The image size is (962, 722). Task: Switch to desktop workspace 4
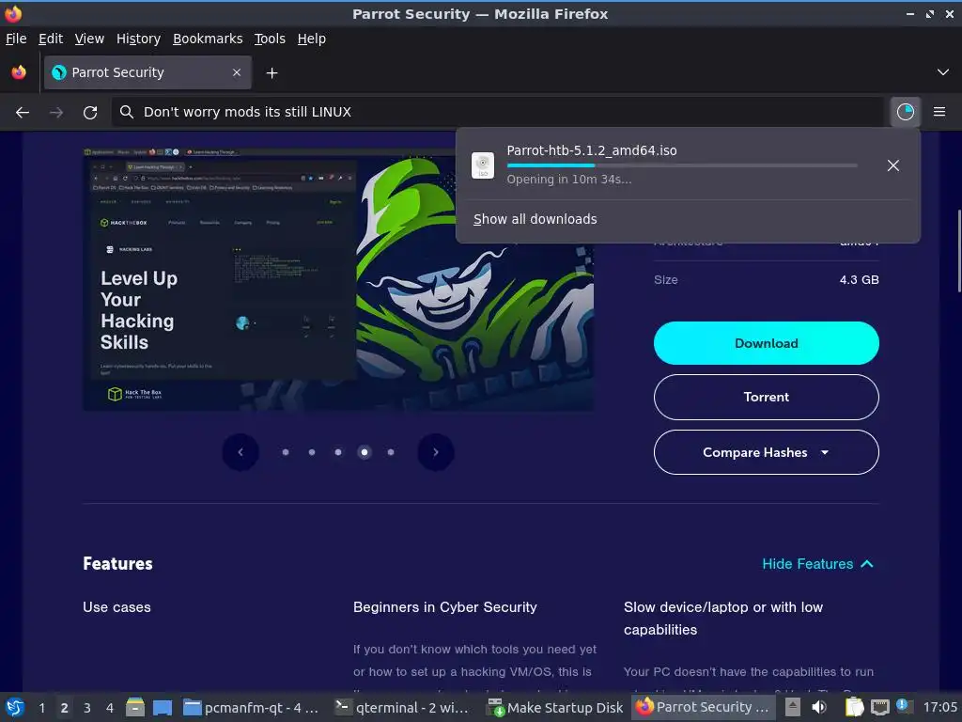(109, 708)
